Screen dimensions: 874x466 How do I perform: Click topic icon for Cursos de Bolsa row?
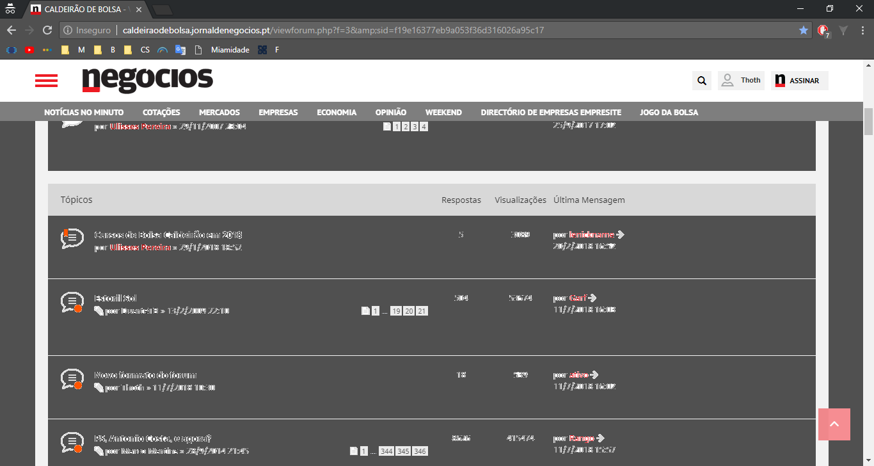coord(72,238)
